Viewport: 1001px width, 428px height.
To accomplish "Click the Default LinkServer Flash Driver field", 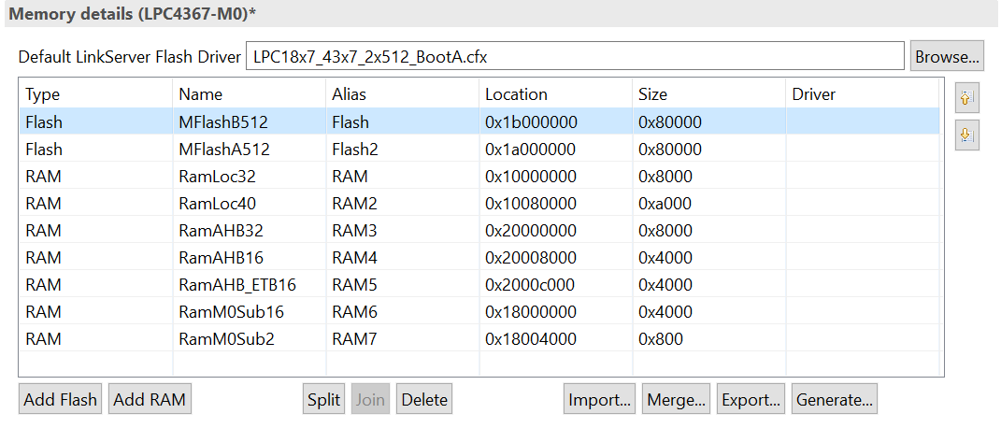I will click(x=575, y=56).
